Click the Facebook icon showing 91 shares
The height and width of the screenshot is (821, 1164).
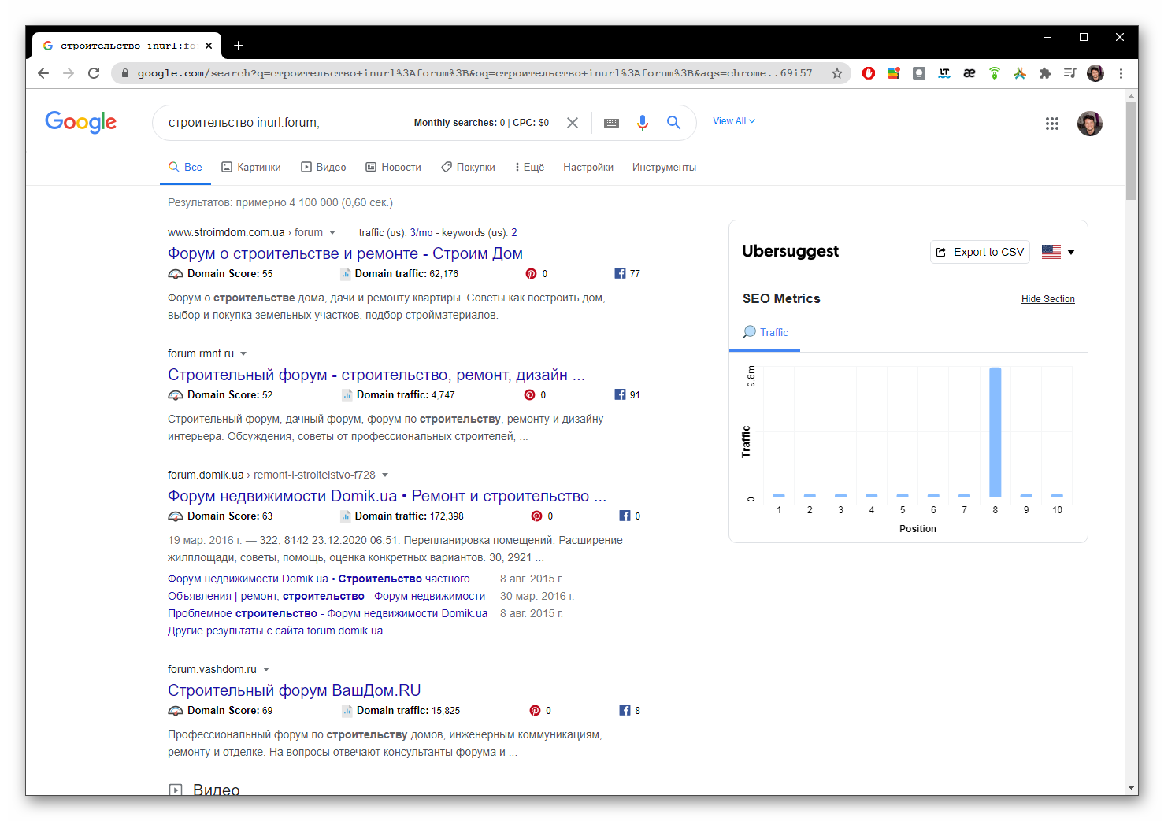620,394
